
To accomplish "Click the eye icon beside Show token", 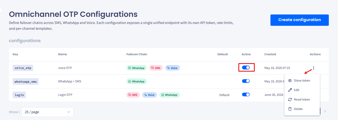I will (x=290, y=81).
